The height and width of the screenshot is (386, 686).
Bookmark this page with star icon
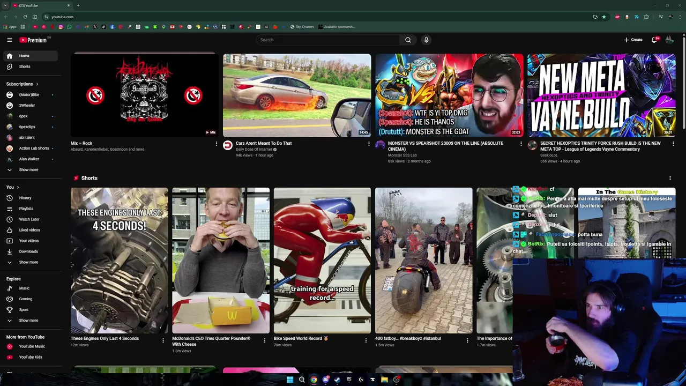[604, 17]
